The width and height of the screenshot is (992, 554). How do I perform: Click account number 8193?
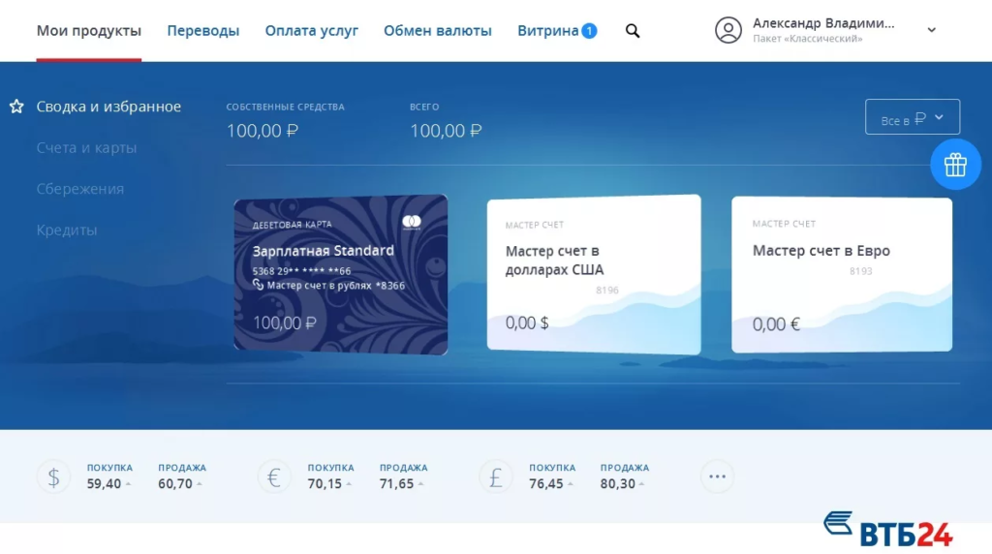[861, 271]
